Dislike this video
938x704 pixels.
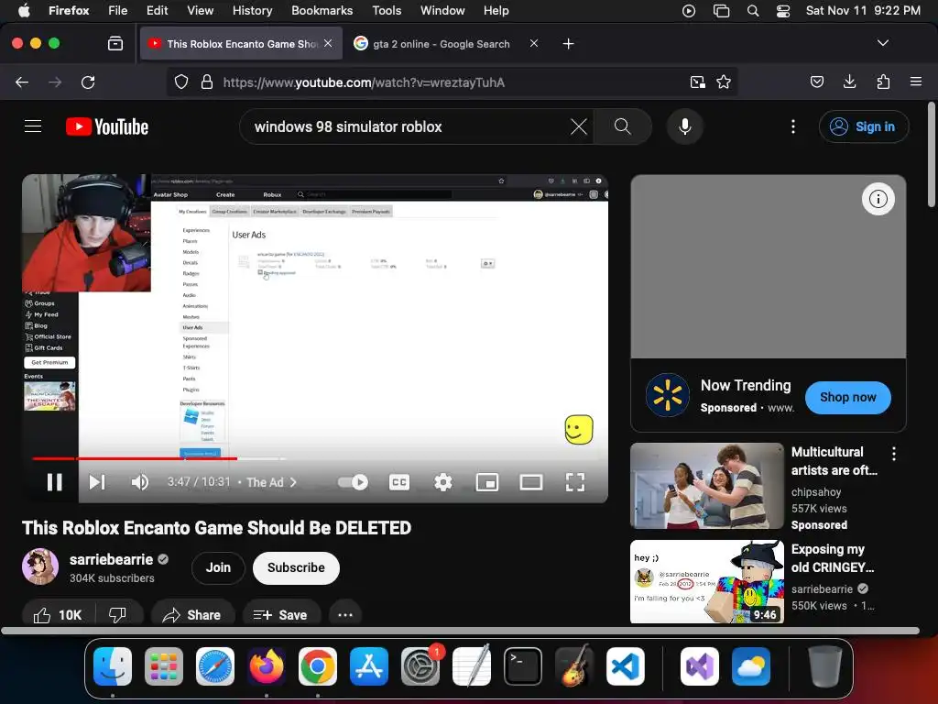tap(118, 615)
